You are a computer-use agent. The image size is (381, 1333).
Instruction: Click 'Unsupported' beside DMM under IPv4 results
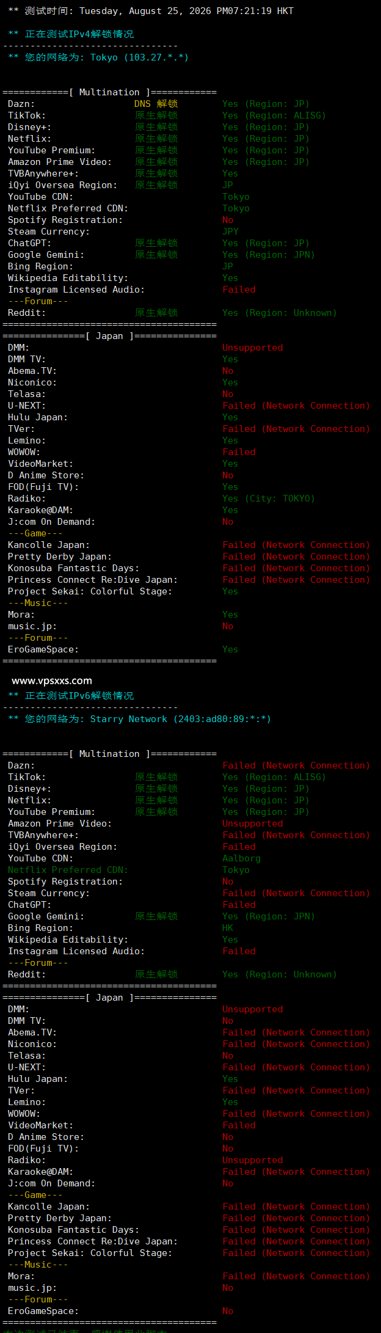tap(252, 348)
